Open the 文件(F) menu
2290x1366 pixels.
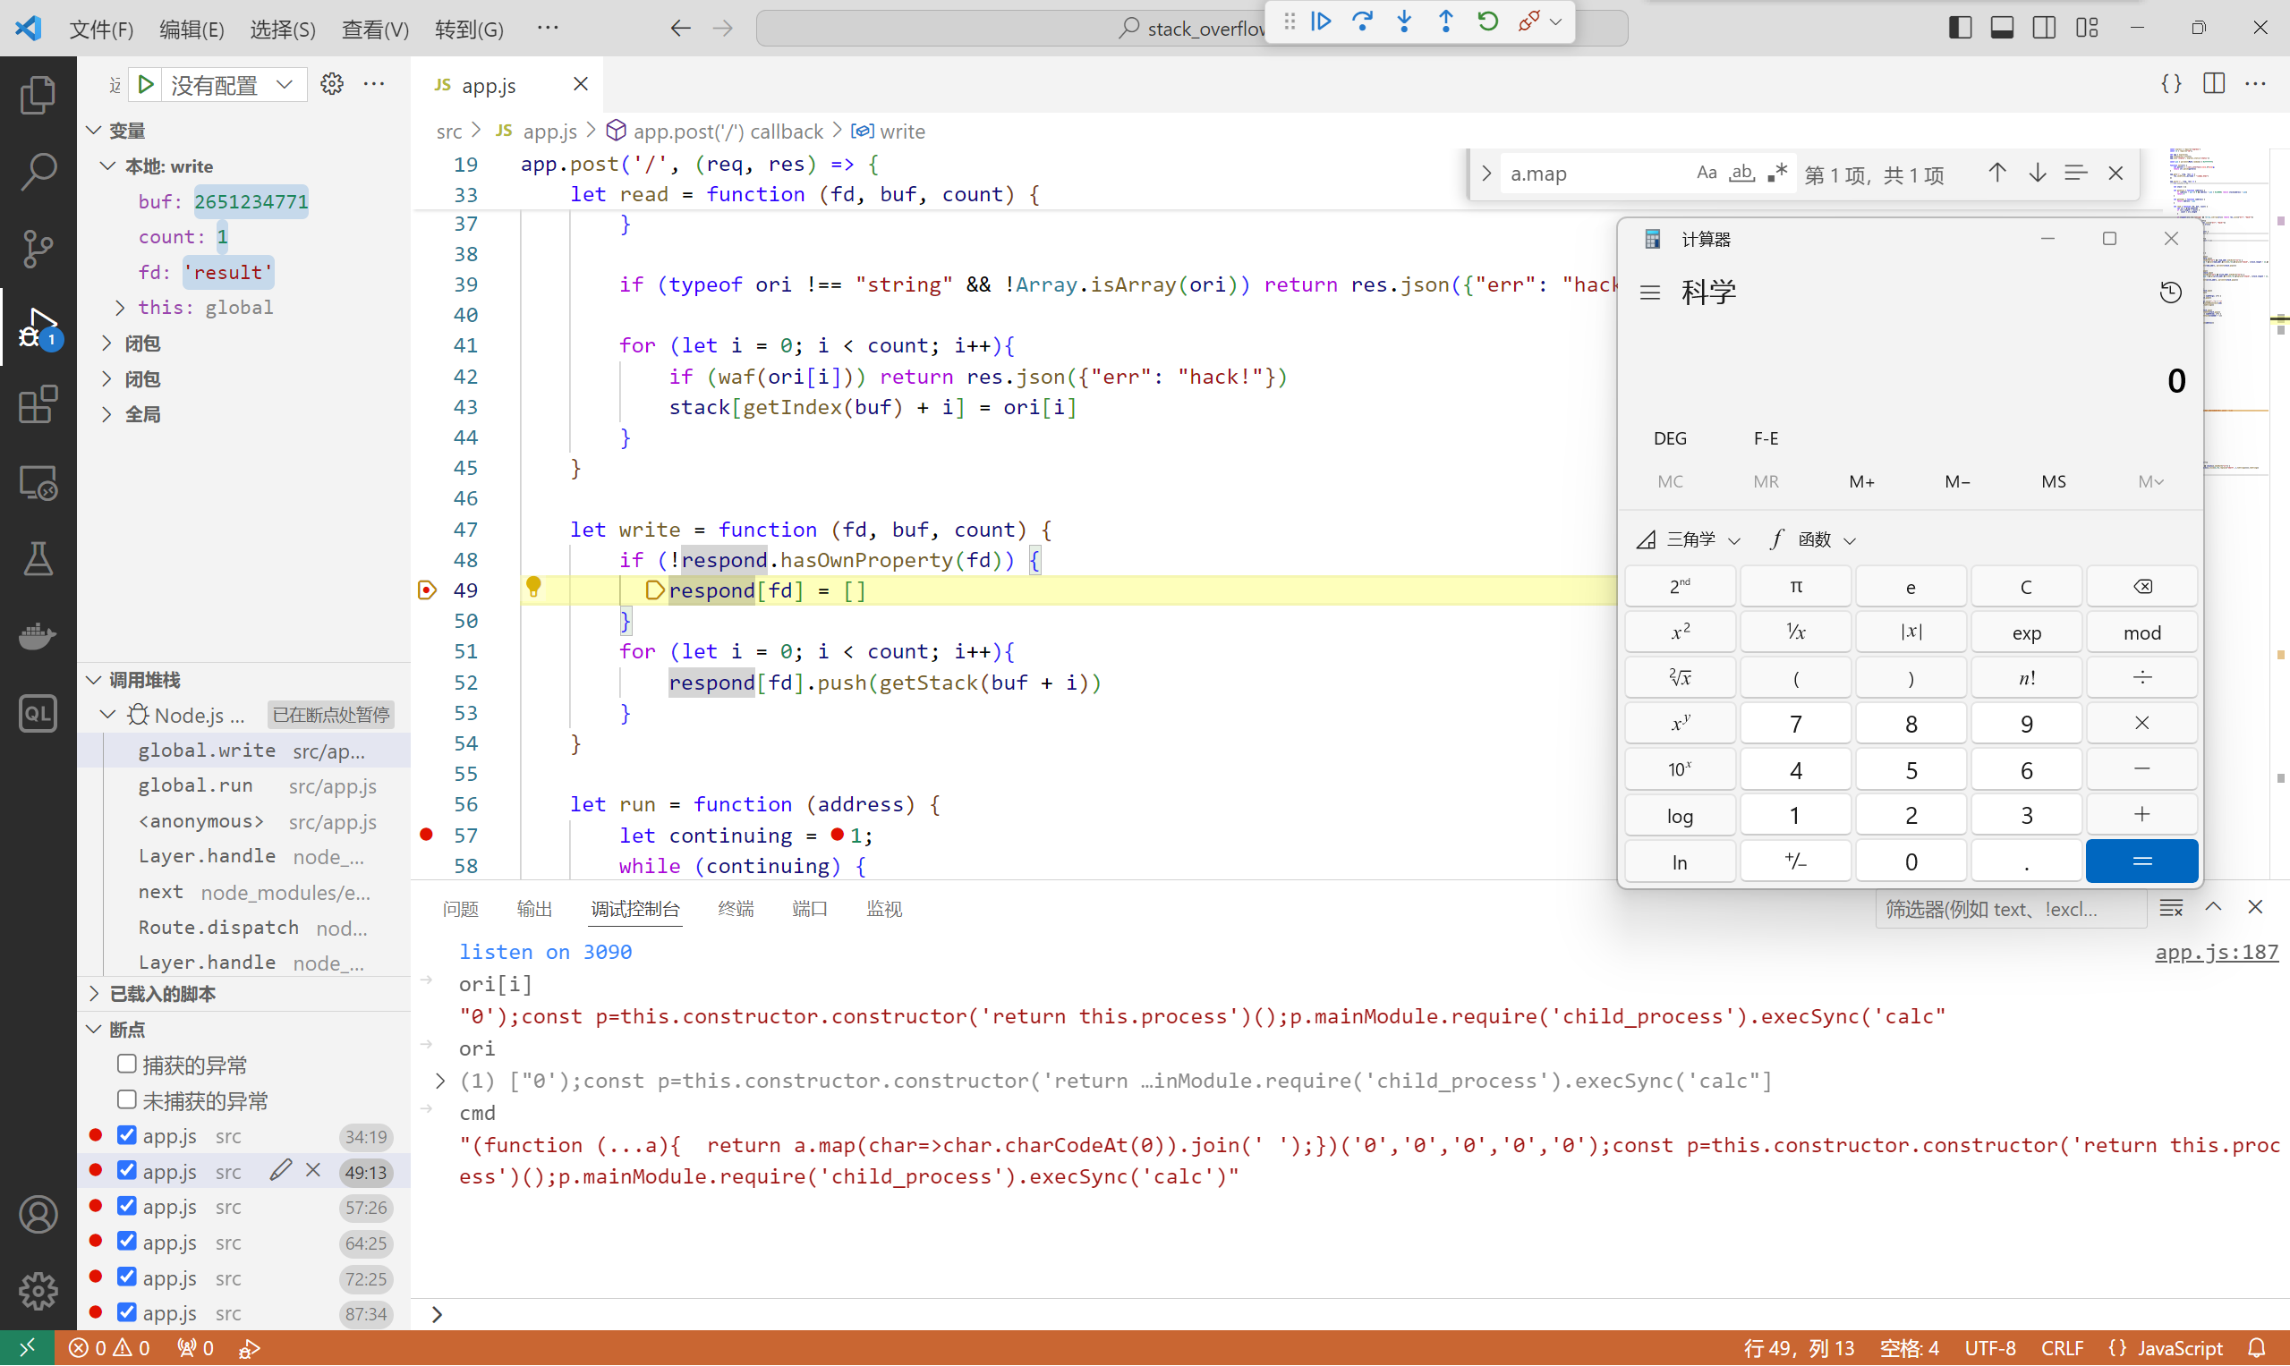pyautogui.click(x=101, y=29)
